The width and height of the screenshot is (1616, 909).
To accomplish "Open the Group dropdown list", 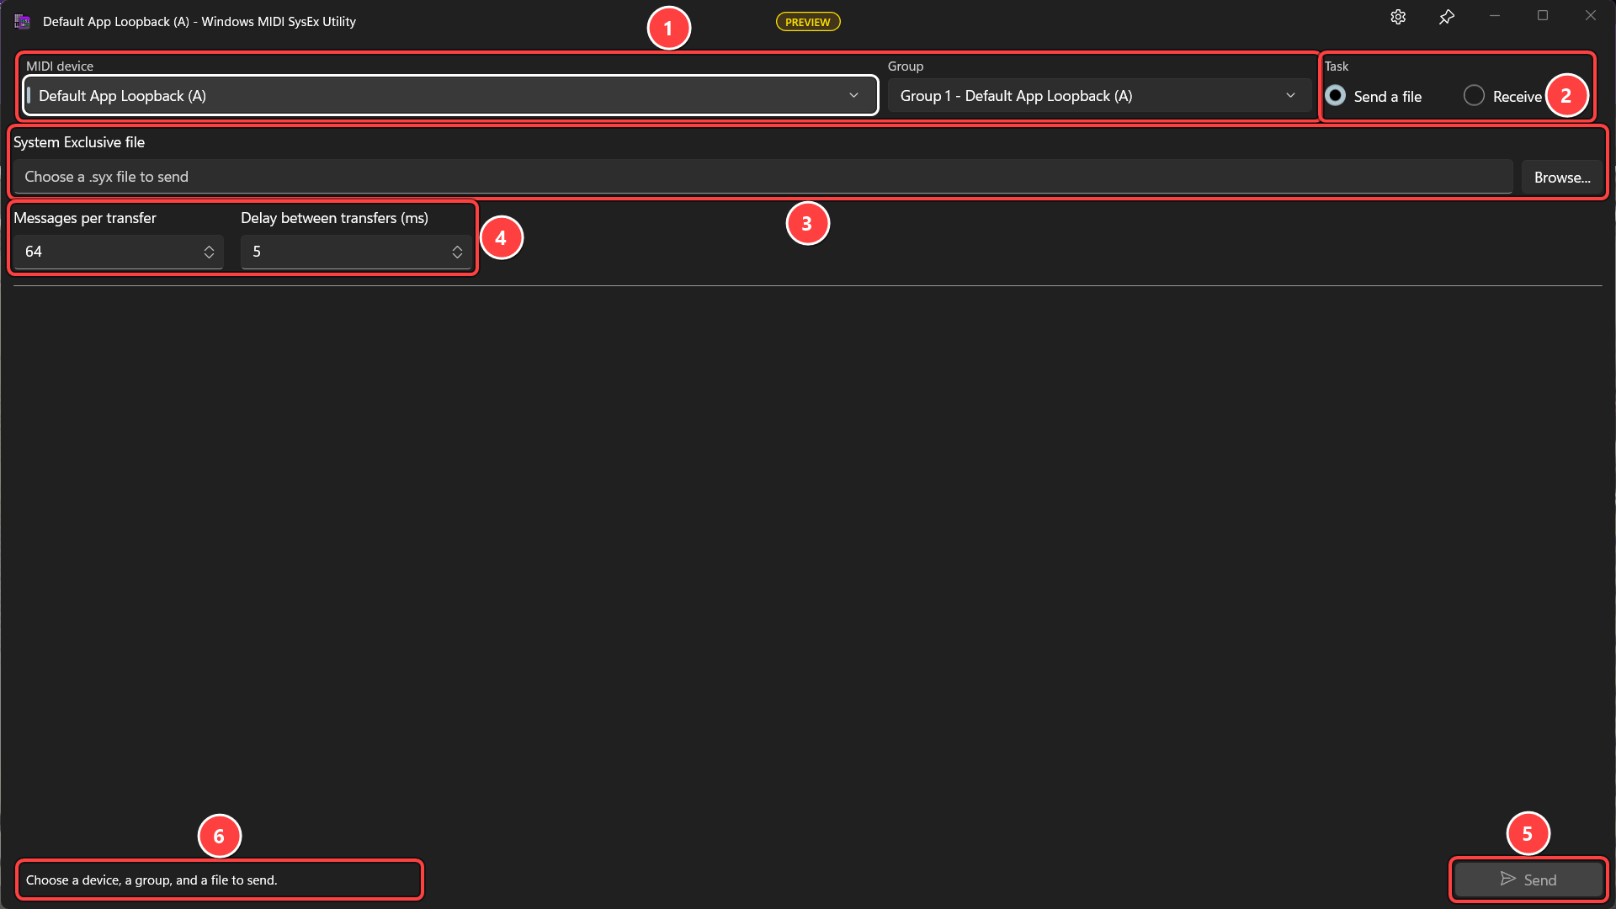I will coord(1099,96).
